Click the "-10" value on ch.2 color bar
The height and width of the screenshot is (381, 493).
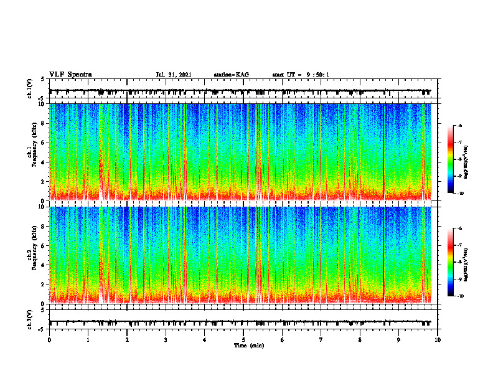[x=460, y=296]
